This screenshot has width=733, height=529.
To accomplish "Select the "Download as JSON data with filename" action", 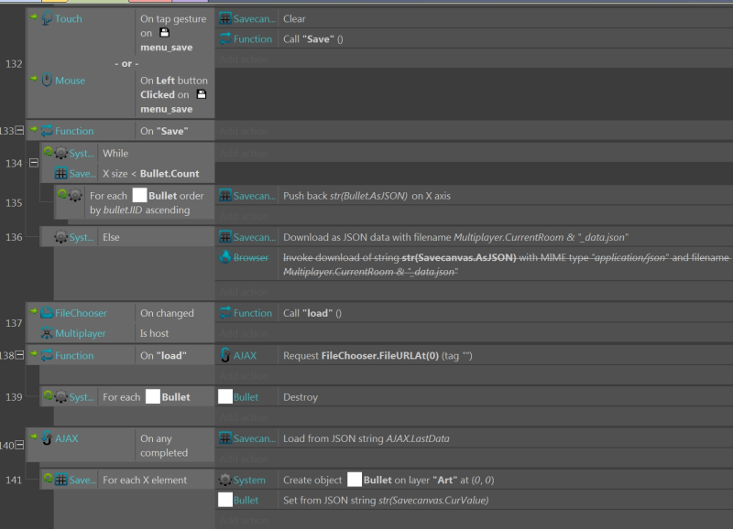I will [x=455, y=237].
